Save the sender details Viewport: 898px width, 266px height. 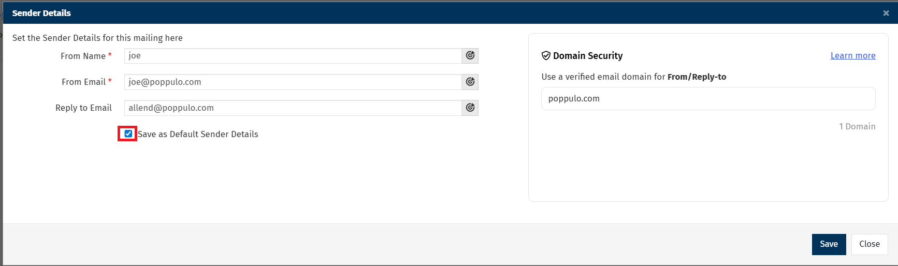pyautogui.click(x=829, y=244)
